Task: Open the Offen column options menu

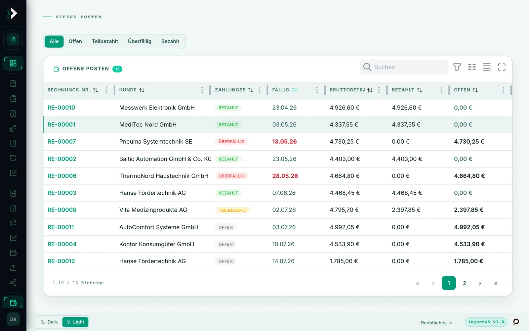Action: pyautogui.click(x=503, y=90)
